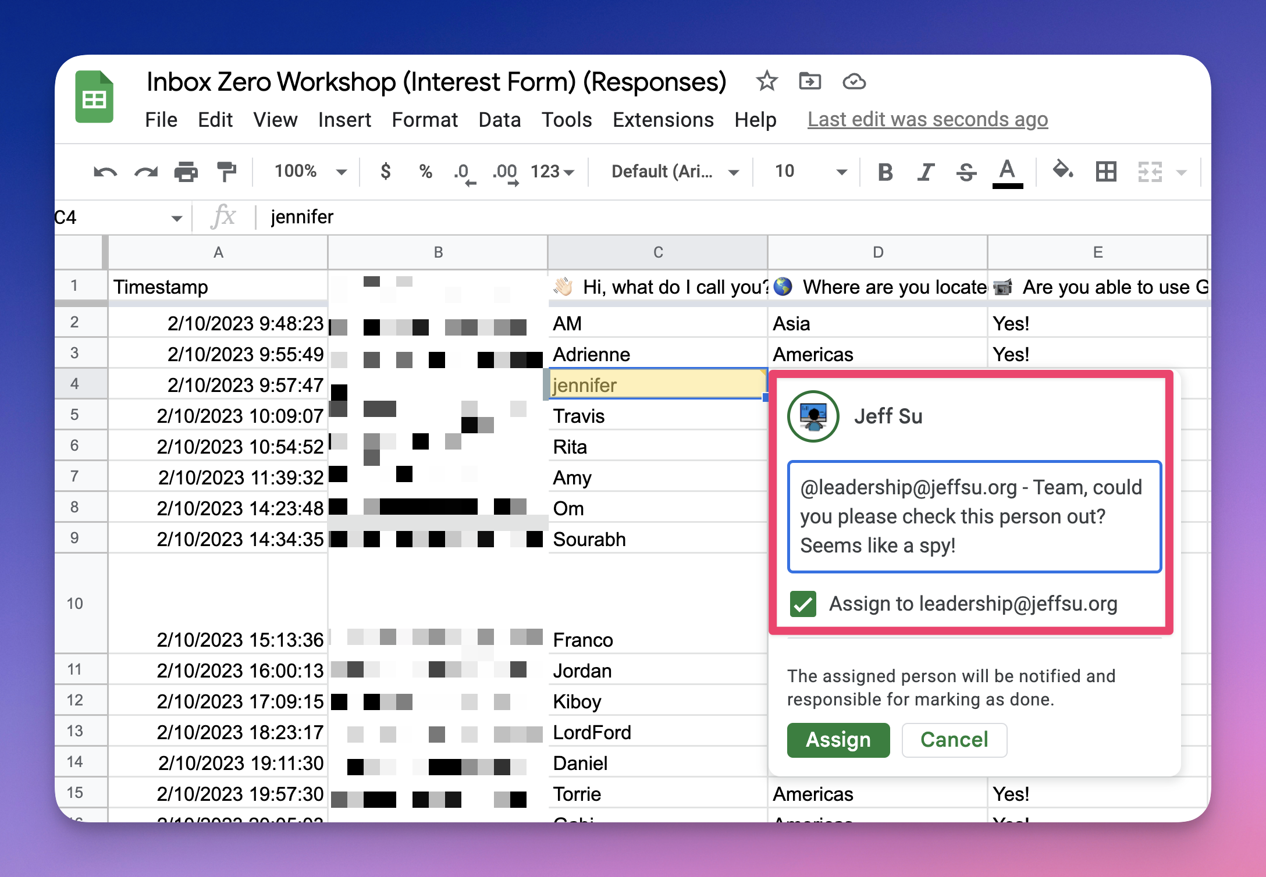Print the spreadsheet
Image resolution: width=1266 pixels, height=877 pixels.
click(186, 172)
